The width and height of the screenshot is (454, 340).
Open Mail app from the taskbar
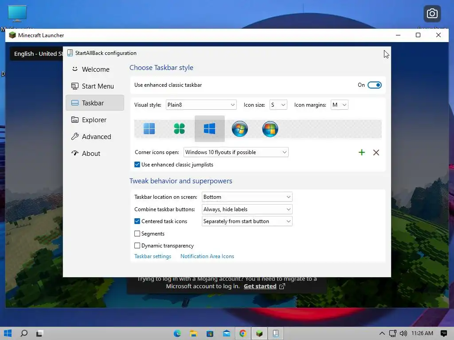pyautogui.click(x=227, y=334)
